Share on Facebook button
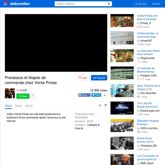Screen dimensions: 165x165 [84, 95]
